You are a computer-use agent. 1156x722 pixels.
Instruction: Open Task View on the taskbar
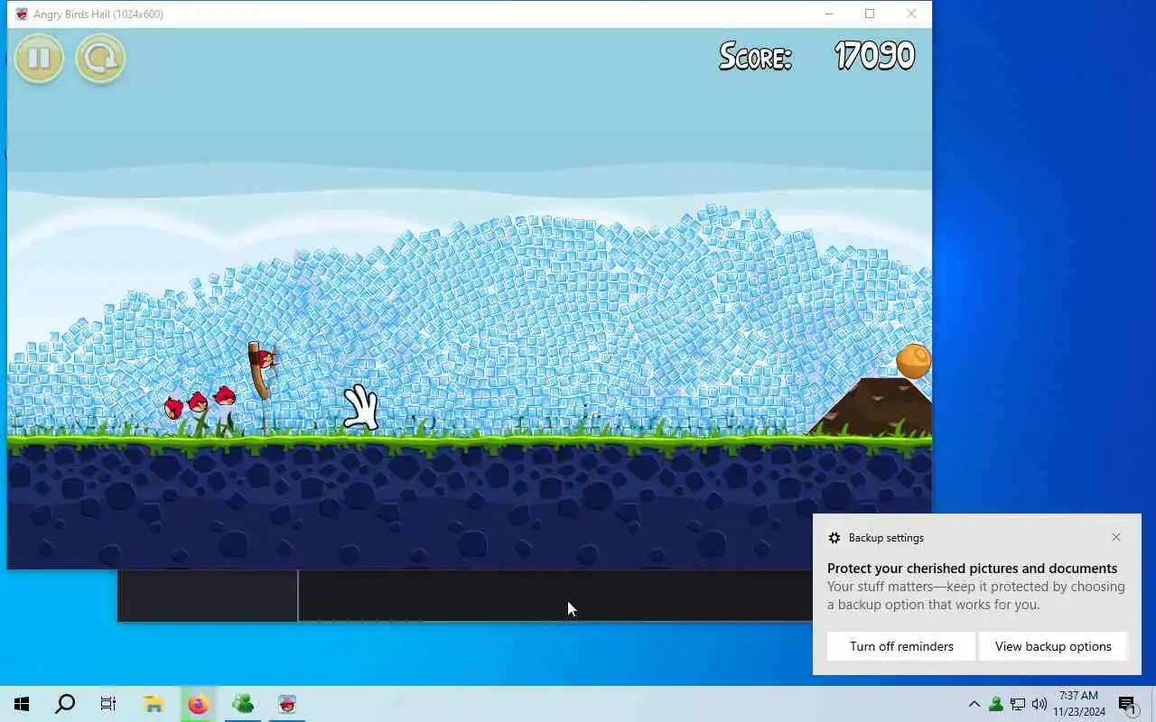108,704
